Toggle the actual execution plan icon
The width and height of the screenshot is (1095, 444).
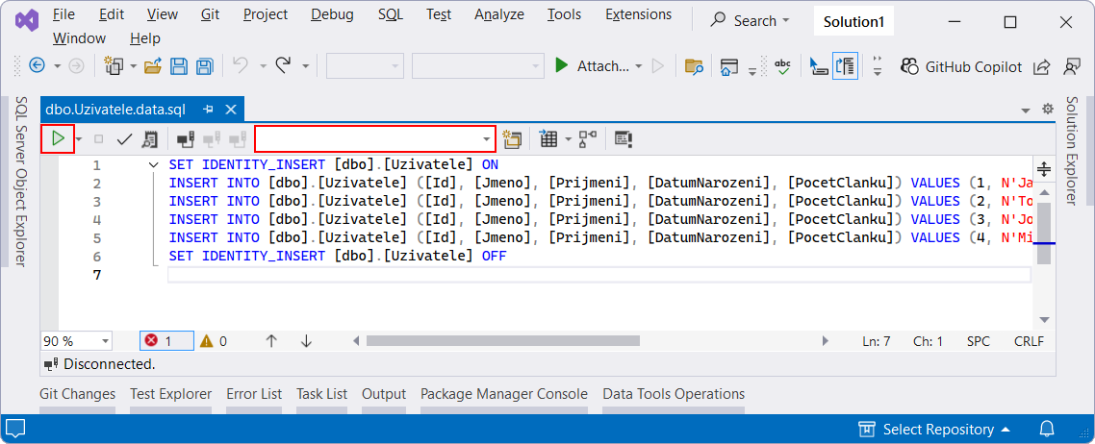coord(588,139)
